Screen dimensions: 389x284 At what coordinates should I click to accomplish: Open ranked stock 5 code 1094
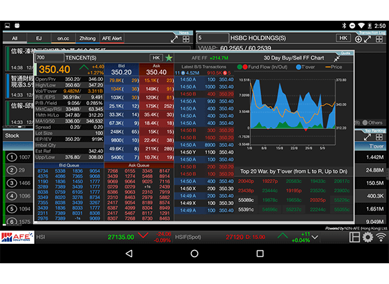click(19, 208)
